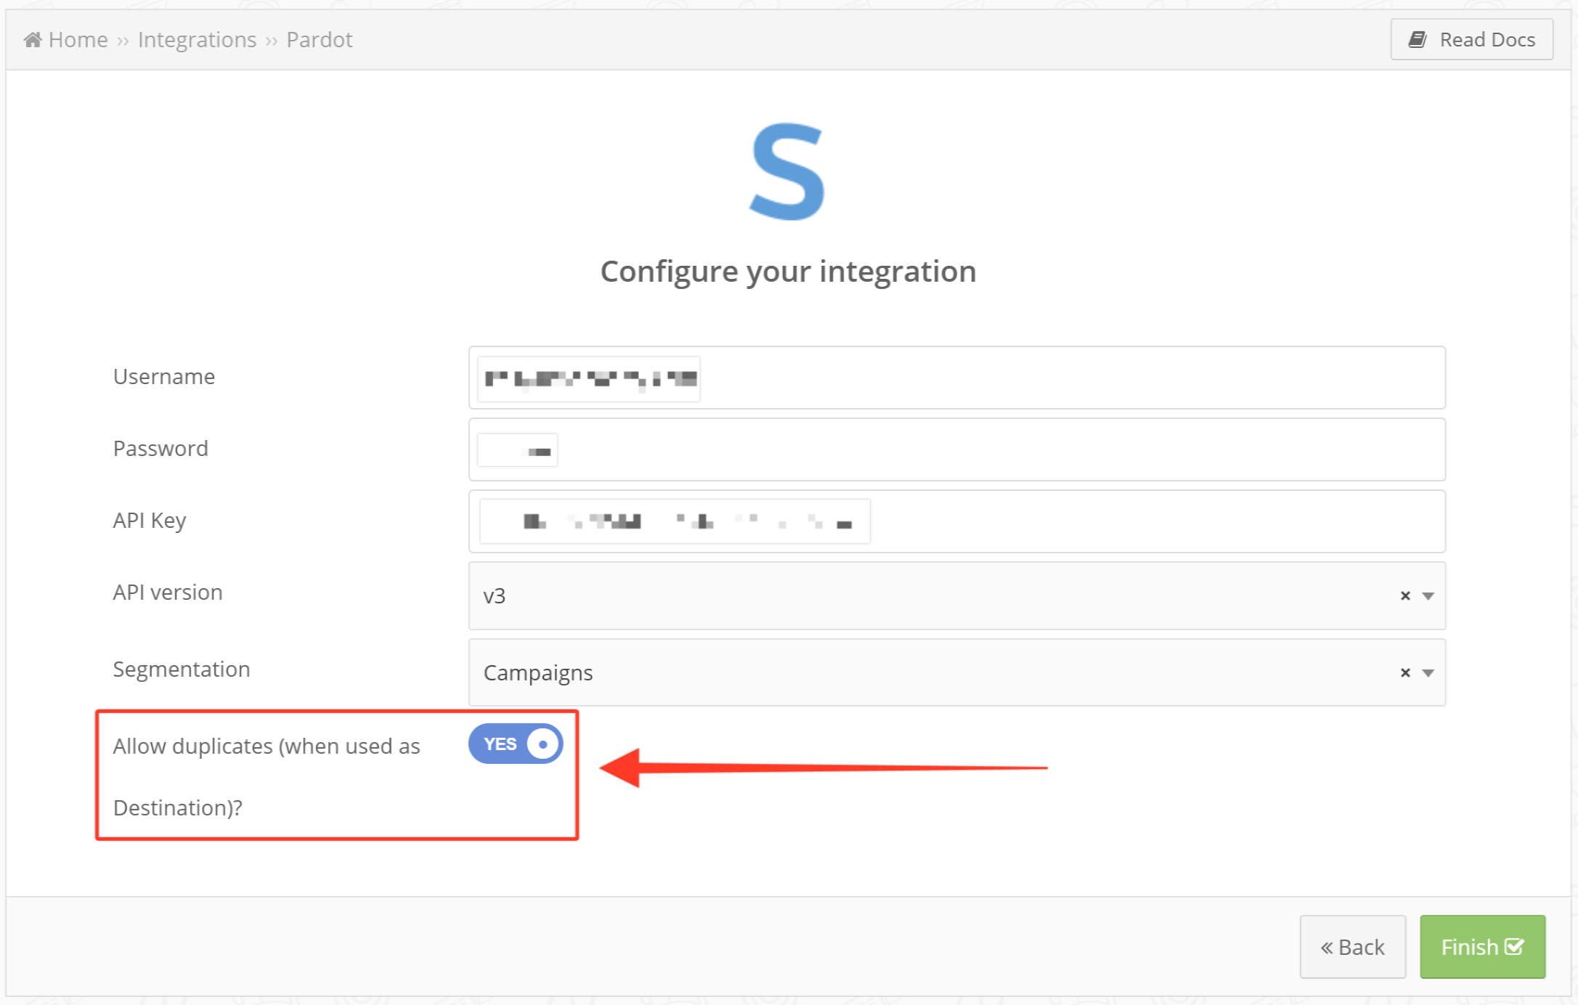This screenshot has width=1578, height=1005.
Task: Clear the Segmentation selection with x
Action: click(1405, 672)
